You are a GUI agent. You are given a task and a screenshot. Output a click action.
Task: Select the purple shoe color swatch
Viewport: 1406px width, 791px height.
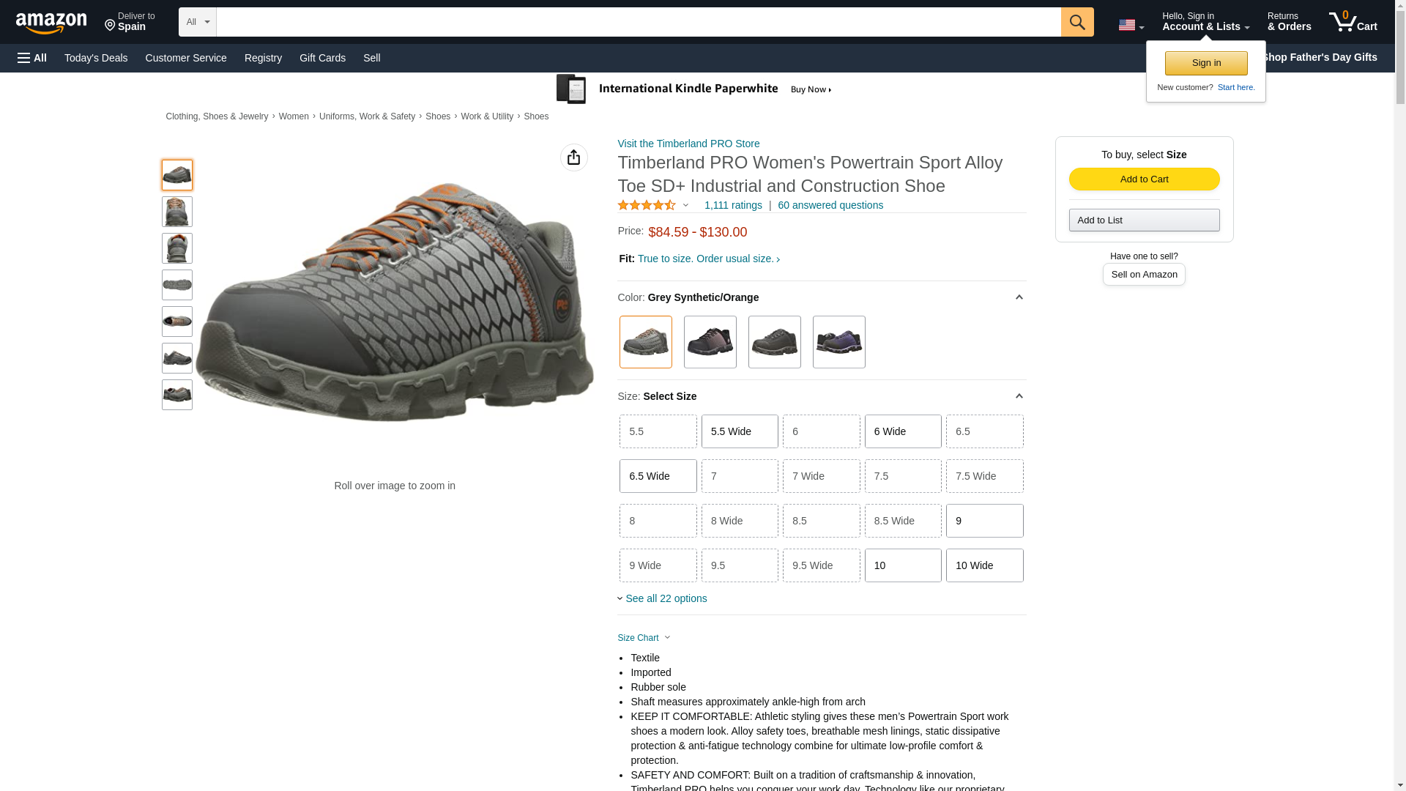point(838,342)
